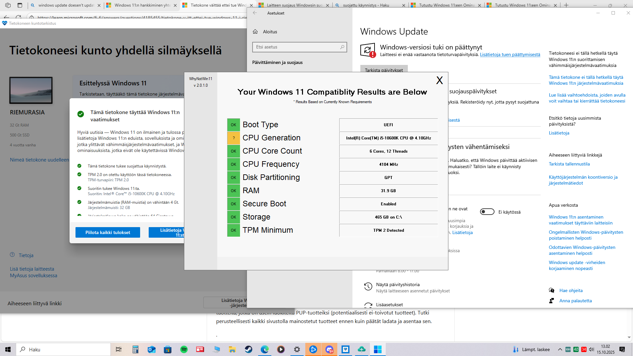This screenshot has width=633, height=356.
Task: Open new browser tab with plus
Action: coord(566,5)
